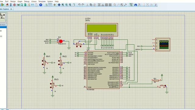195x110 pixels.
Task: Open search and tag binoculars icon
Action: [x=136, y=5]
